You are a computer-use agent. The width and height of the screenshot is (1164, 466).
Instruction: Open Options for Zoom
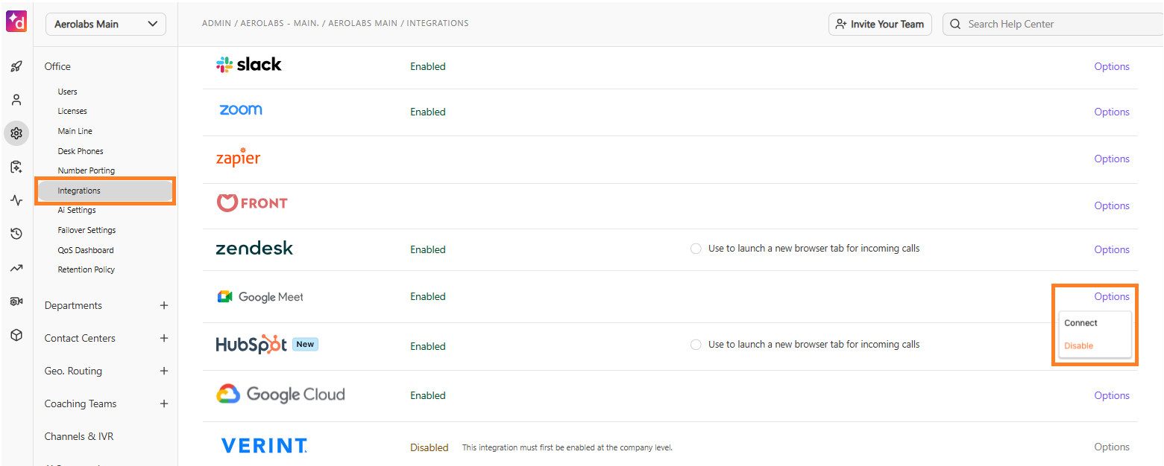point(1112,112)
